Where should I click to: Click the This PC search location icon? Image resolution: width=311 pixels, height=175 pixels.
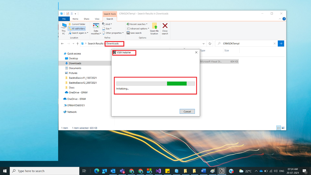(63, 29)
